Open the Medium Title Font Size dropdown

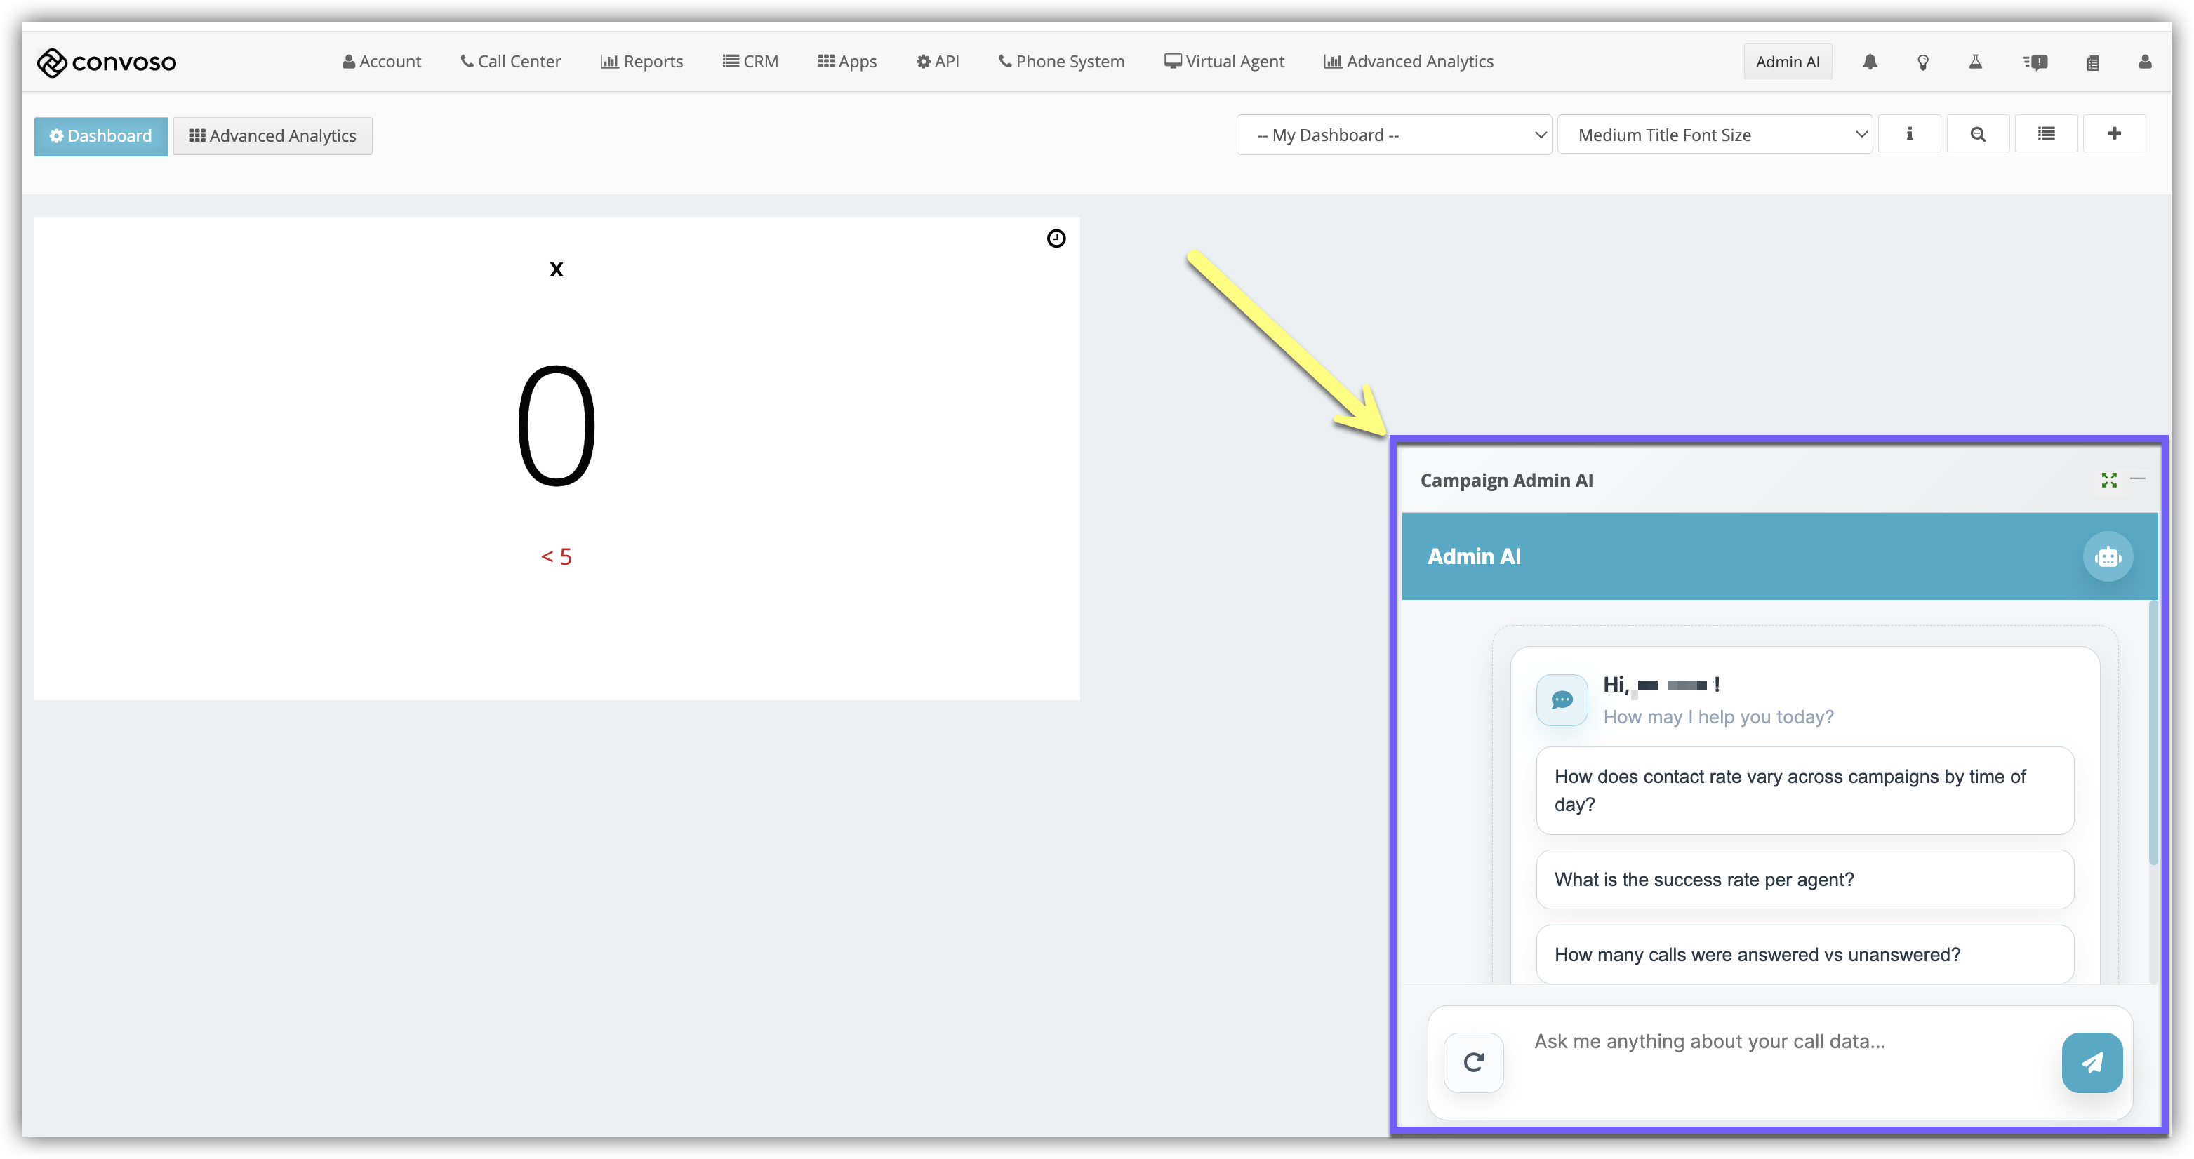point(1714,135)
